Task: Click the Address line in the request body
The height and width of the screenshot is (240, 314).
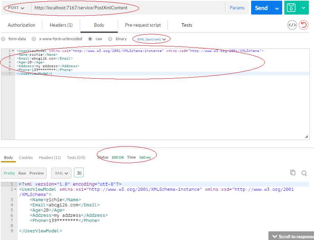Action: (x=48, y=66)
